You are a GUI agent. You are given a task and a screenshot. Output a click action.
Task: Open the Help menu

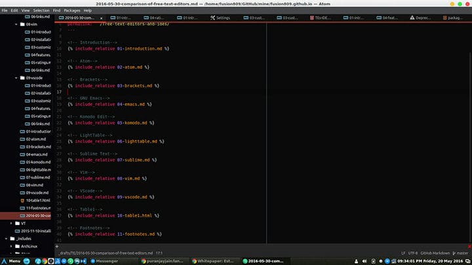point(88,10)
